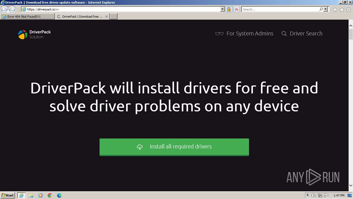Screen dimensions: 353x199
Task: Click Install all required drivers button
Action: (x=174, y=147)
